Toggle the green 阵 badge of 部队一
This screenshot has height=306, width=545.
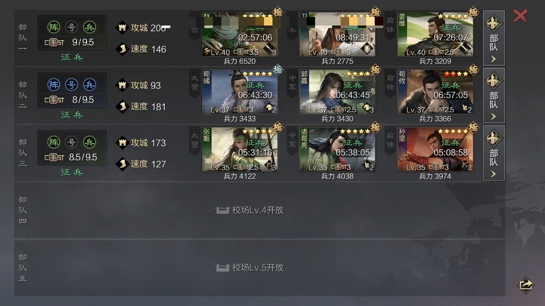tap(54, 27)
